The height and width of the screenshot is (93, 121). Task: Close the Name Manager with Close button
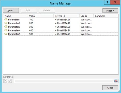[110, 88]
